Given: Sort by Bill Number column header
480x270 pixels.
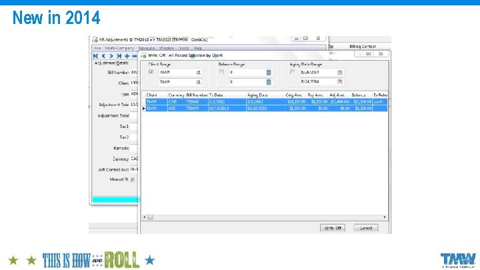Looking at the screenshot, I should coord(197,95).
